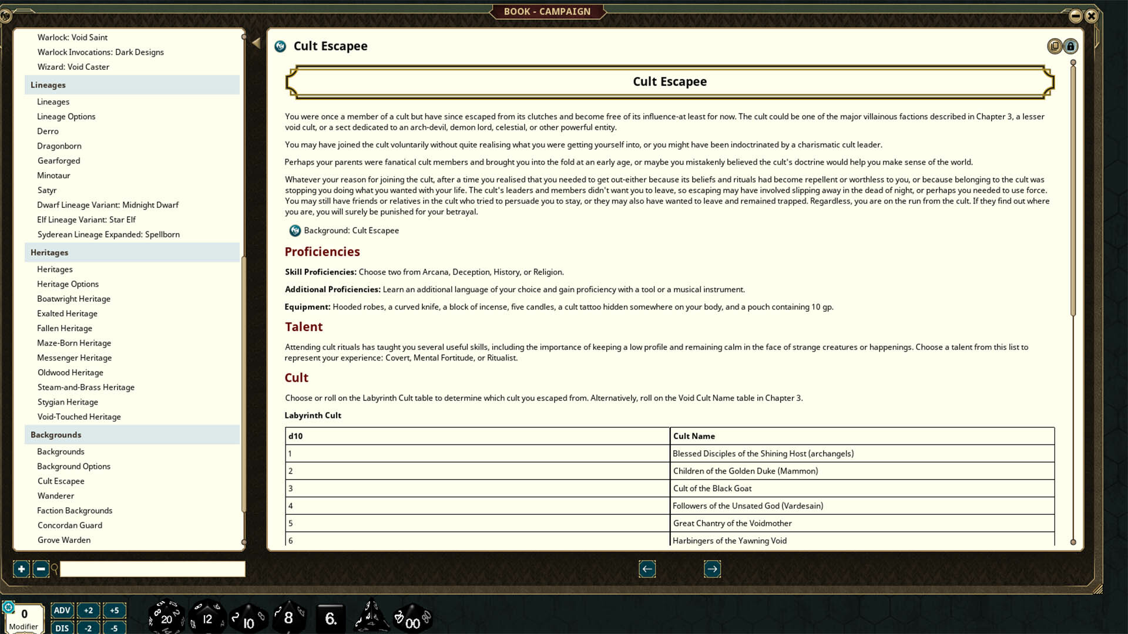Screen dimensions: 1128x634
Task: Select Void-Touched Heritage in the sidebar
Action: click(x=79, y=417)
